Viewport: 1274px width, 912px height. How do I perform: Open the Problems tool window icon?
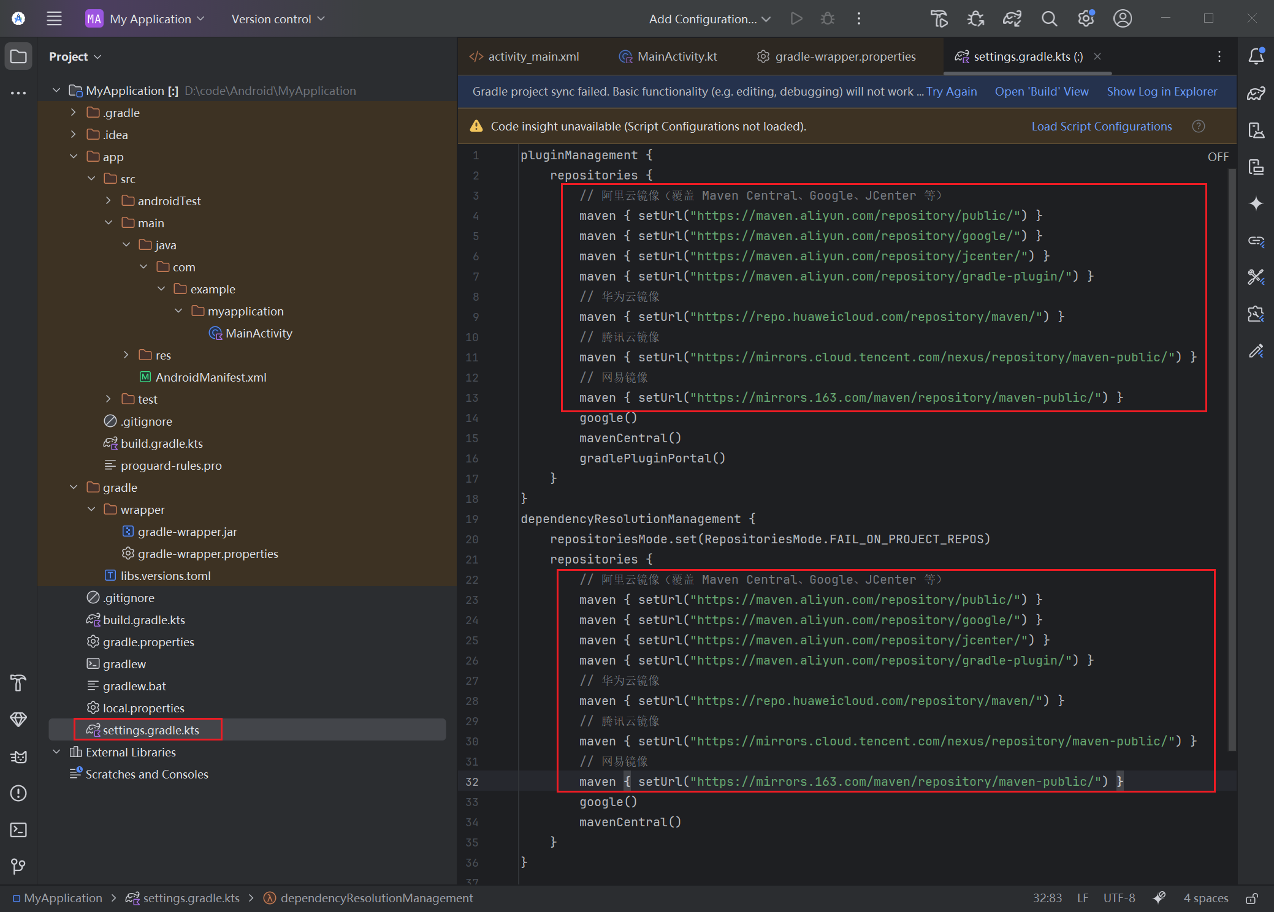click(x=18, y=793)
